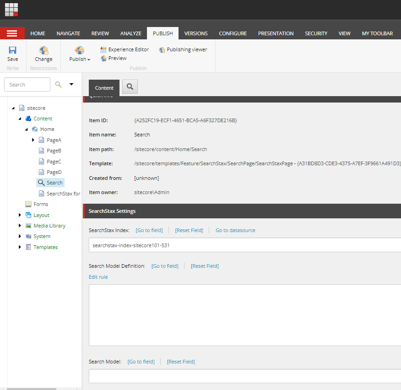Click the Change restrictions icon
This screenshot has width=401, height=390.
(x=44, y=50)
